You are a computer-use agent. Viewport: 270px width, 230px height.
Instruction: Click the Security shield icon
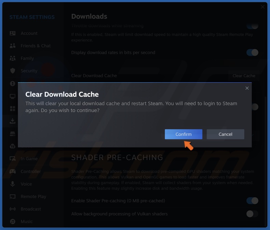point(13,71)
